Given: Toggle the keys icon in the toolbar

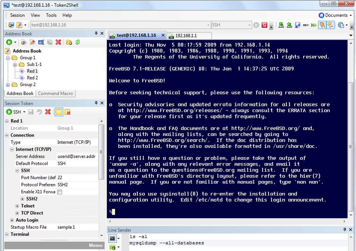Looking at the screenshot, I should click(322, 25).
